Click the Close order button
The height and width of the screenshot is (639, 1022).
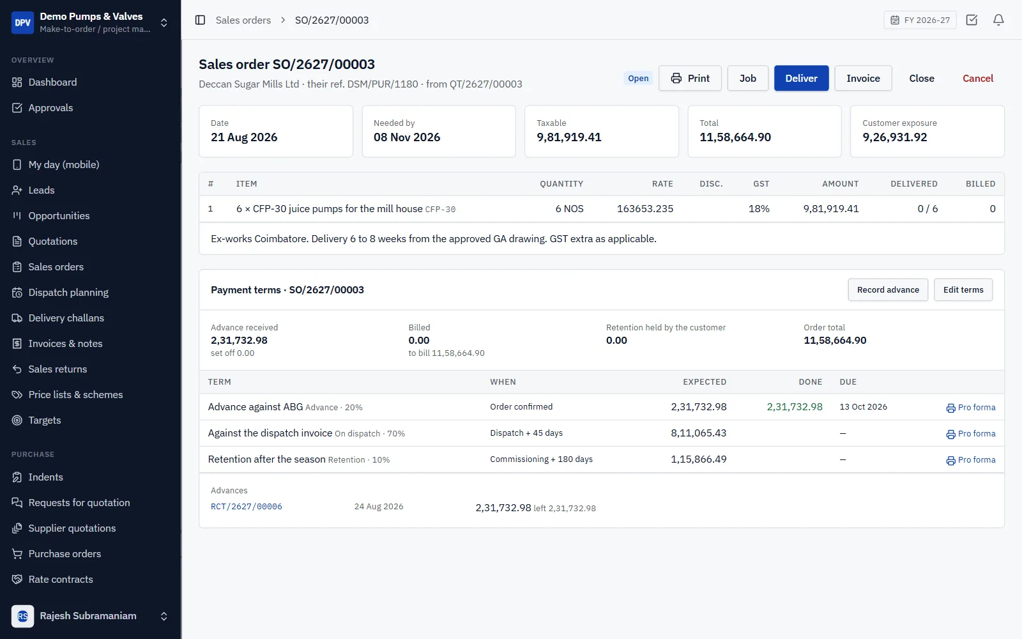(922, 78)
